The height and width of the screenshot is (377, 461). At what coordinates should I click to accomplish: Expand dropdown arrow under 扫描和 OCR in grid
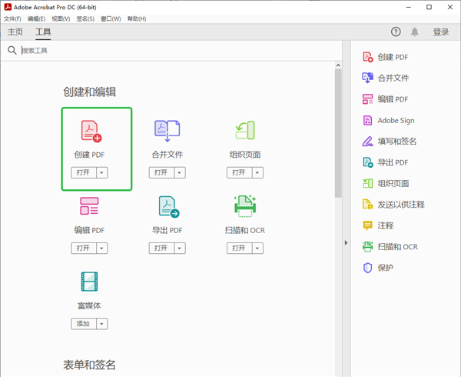coord(257,248)
